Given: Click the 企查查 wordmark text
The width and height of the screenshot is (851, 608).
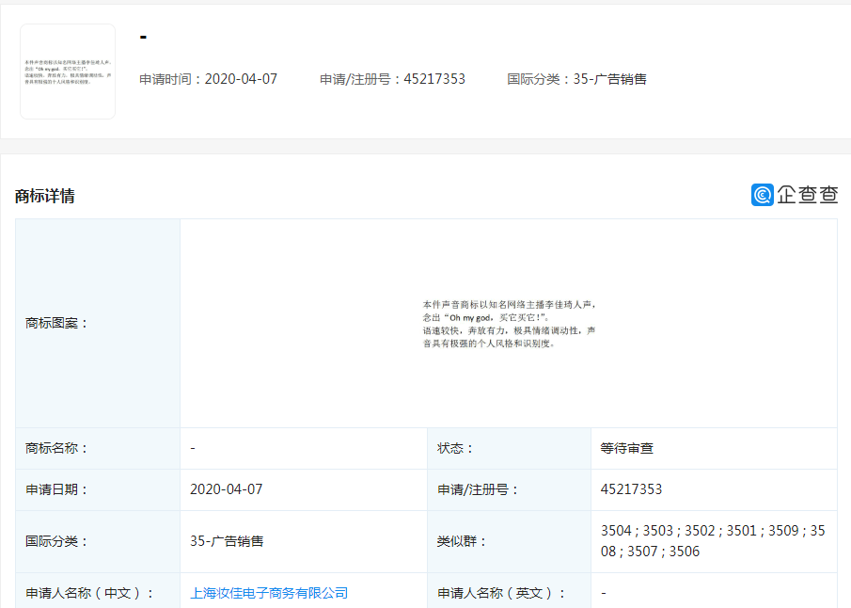Looking at the screenshot, I should pyautogui.click(x=807, y=195).
